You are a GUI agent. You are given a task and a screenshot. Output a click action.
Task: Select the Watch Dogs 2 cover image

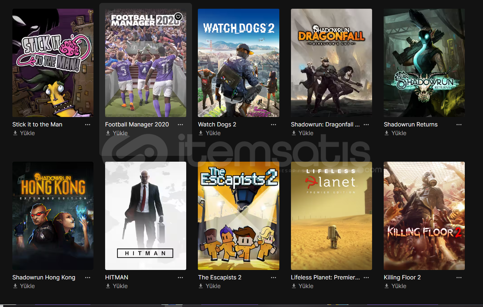tap(239, 63)
